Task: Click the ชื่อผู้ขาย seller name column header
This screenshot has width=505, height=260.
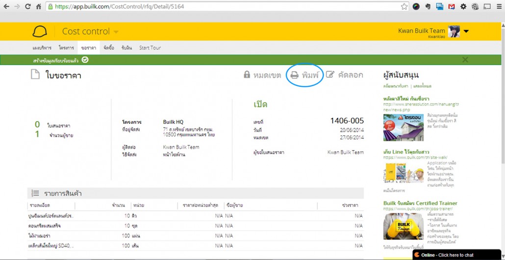Action: click(234, 205)
